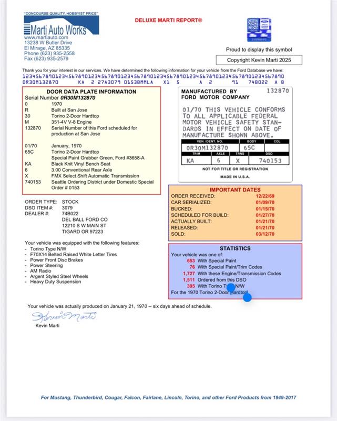This screenshot has width=337, height=421.
Task: Select the 13238 W Butler Drive address line
Action: (48, 43)
